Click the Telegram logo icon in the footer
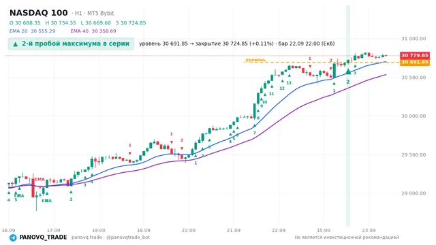Screen dimensions: 436x245 [13, 238]
